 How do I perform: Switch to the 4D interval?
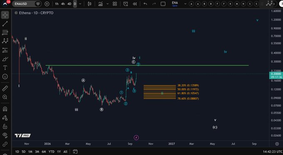point(69,4)
